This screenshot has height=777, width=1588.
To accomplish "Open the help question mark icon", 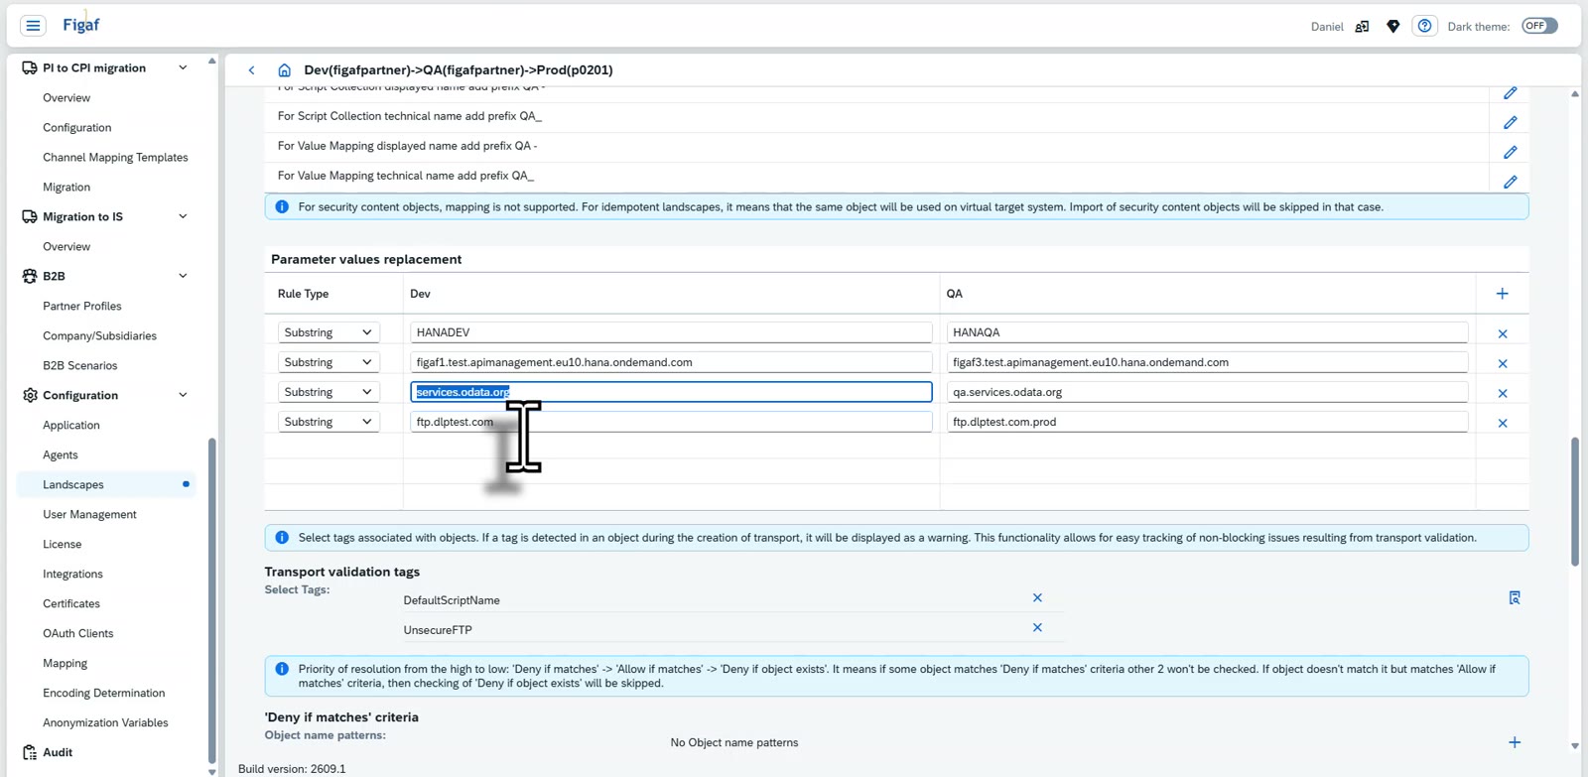I will tap(1424, 26).
